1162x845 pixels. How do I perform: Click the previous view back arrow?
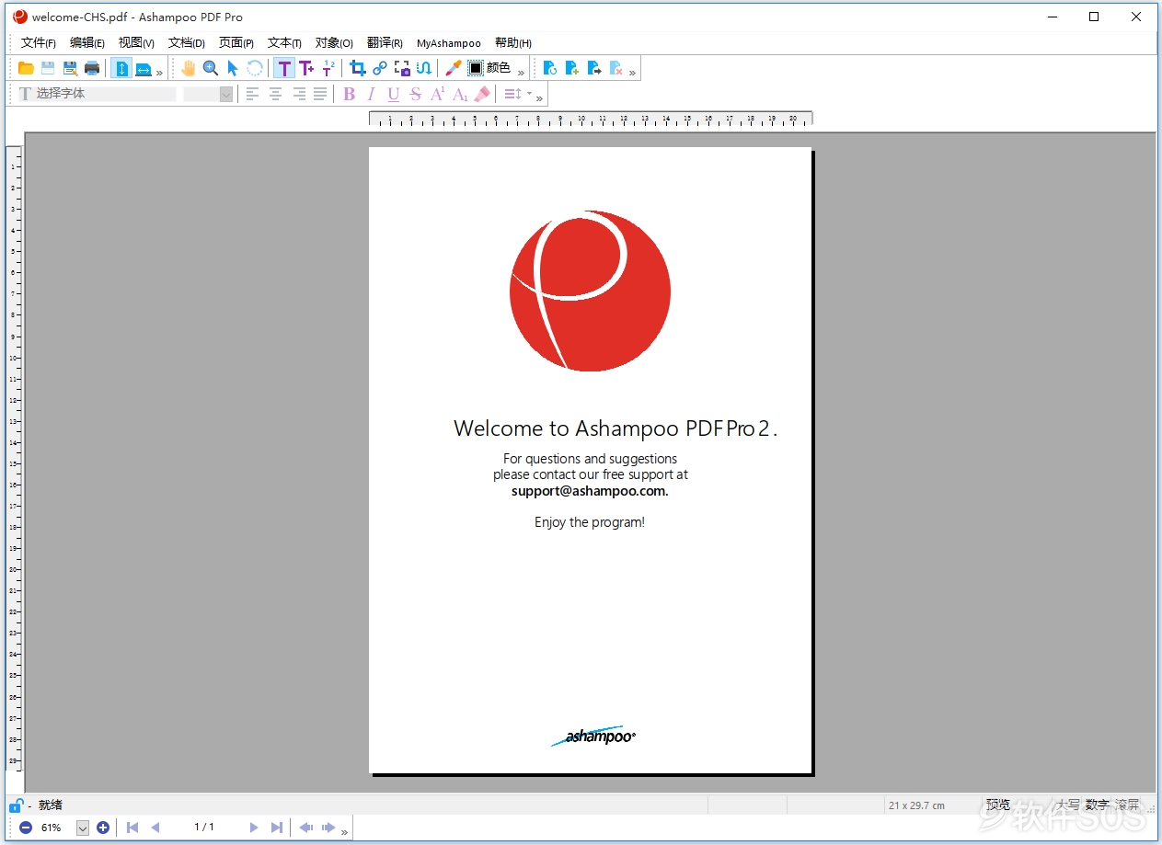pos(306,828)
